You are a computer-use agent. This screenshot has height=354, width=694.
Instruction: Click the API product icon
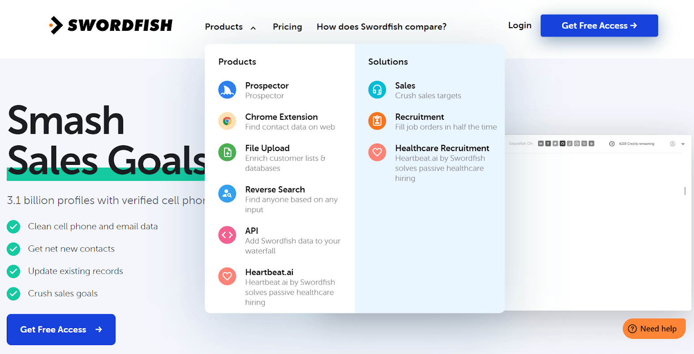pyautogui.click(x=227, y=235)
